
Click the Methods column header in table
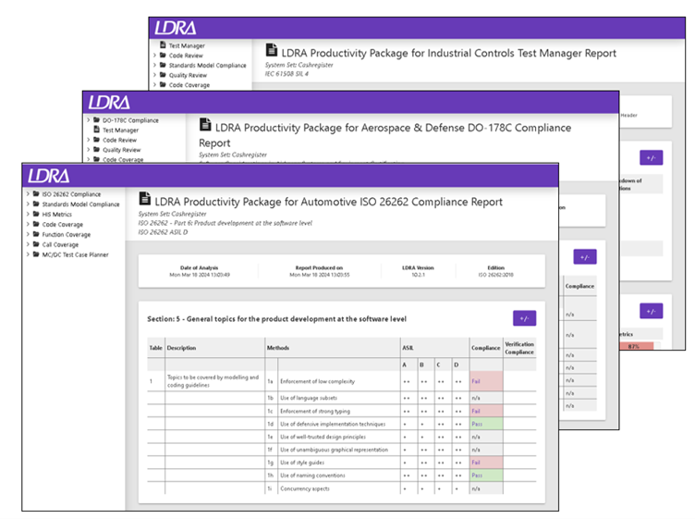[x=278, y=348]
